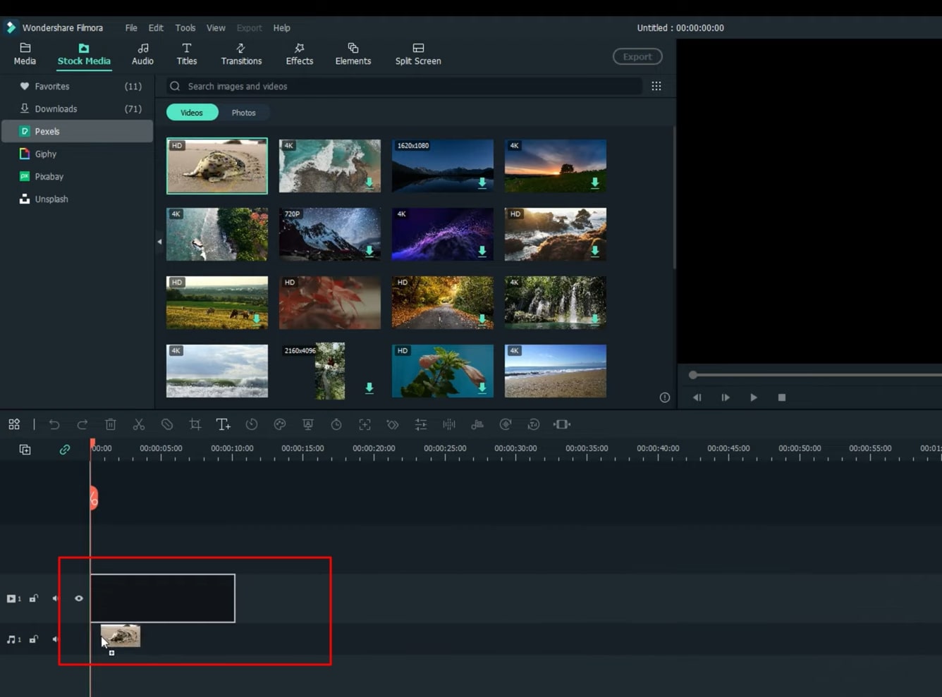Open the grid view options at search bar
The width and height of the screenshot is (942, 697).
coord(656,86)
